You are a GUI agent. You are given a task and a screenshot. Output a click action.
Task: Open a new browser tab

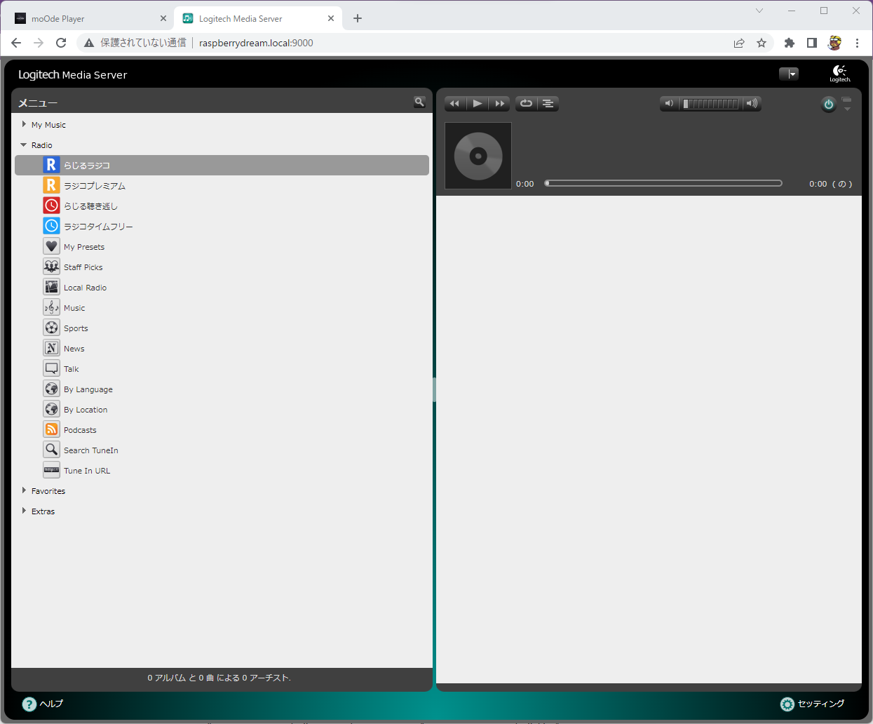358,18
